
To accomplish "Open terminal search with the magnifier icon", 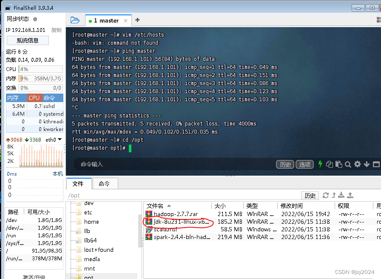I will [x=348, y=165].
